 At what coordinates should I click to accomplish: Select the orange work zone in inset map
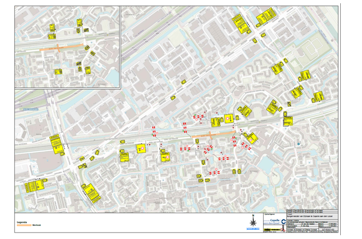[61, 47]
